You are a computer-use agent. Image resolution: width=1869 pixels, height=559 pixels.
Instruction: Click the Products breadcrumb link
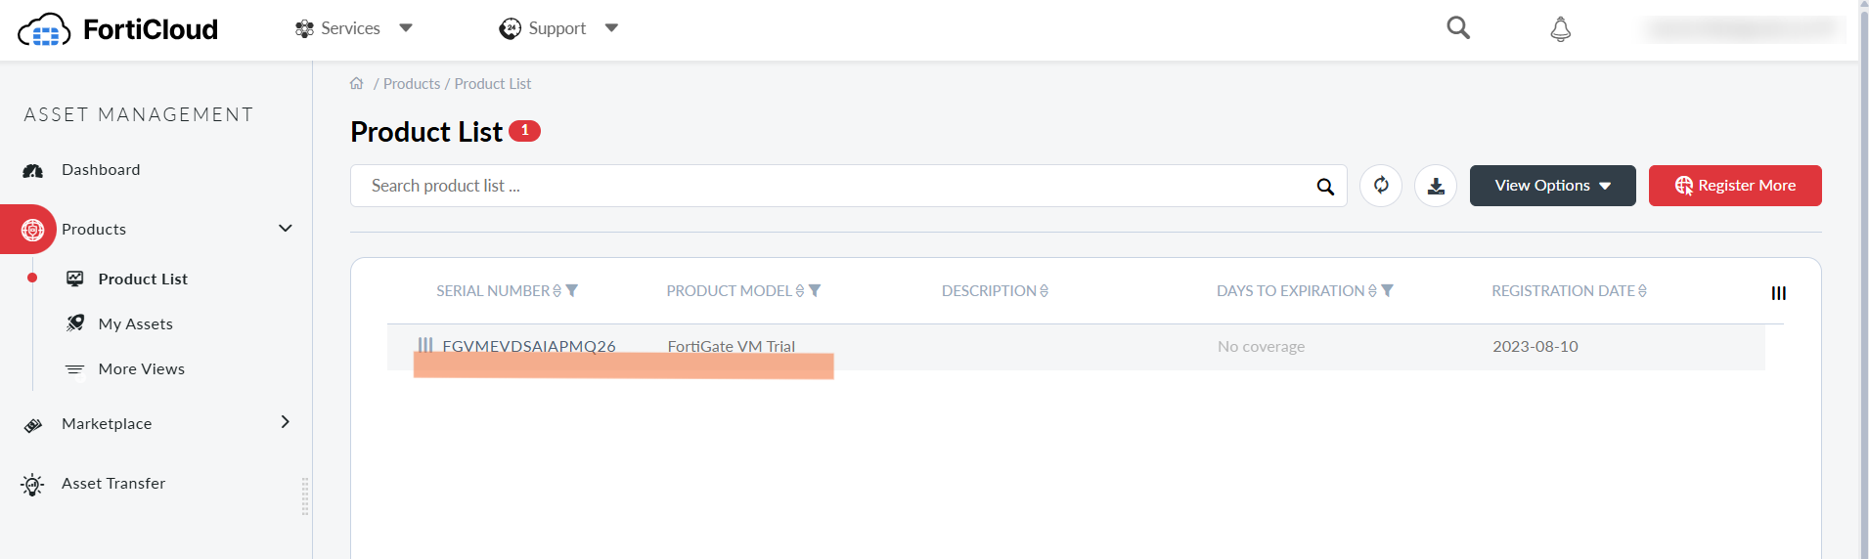coord(412,84)
